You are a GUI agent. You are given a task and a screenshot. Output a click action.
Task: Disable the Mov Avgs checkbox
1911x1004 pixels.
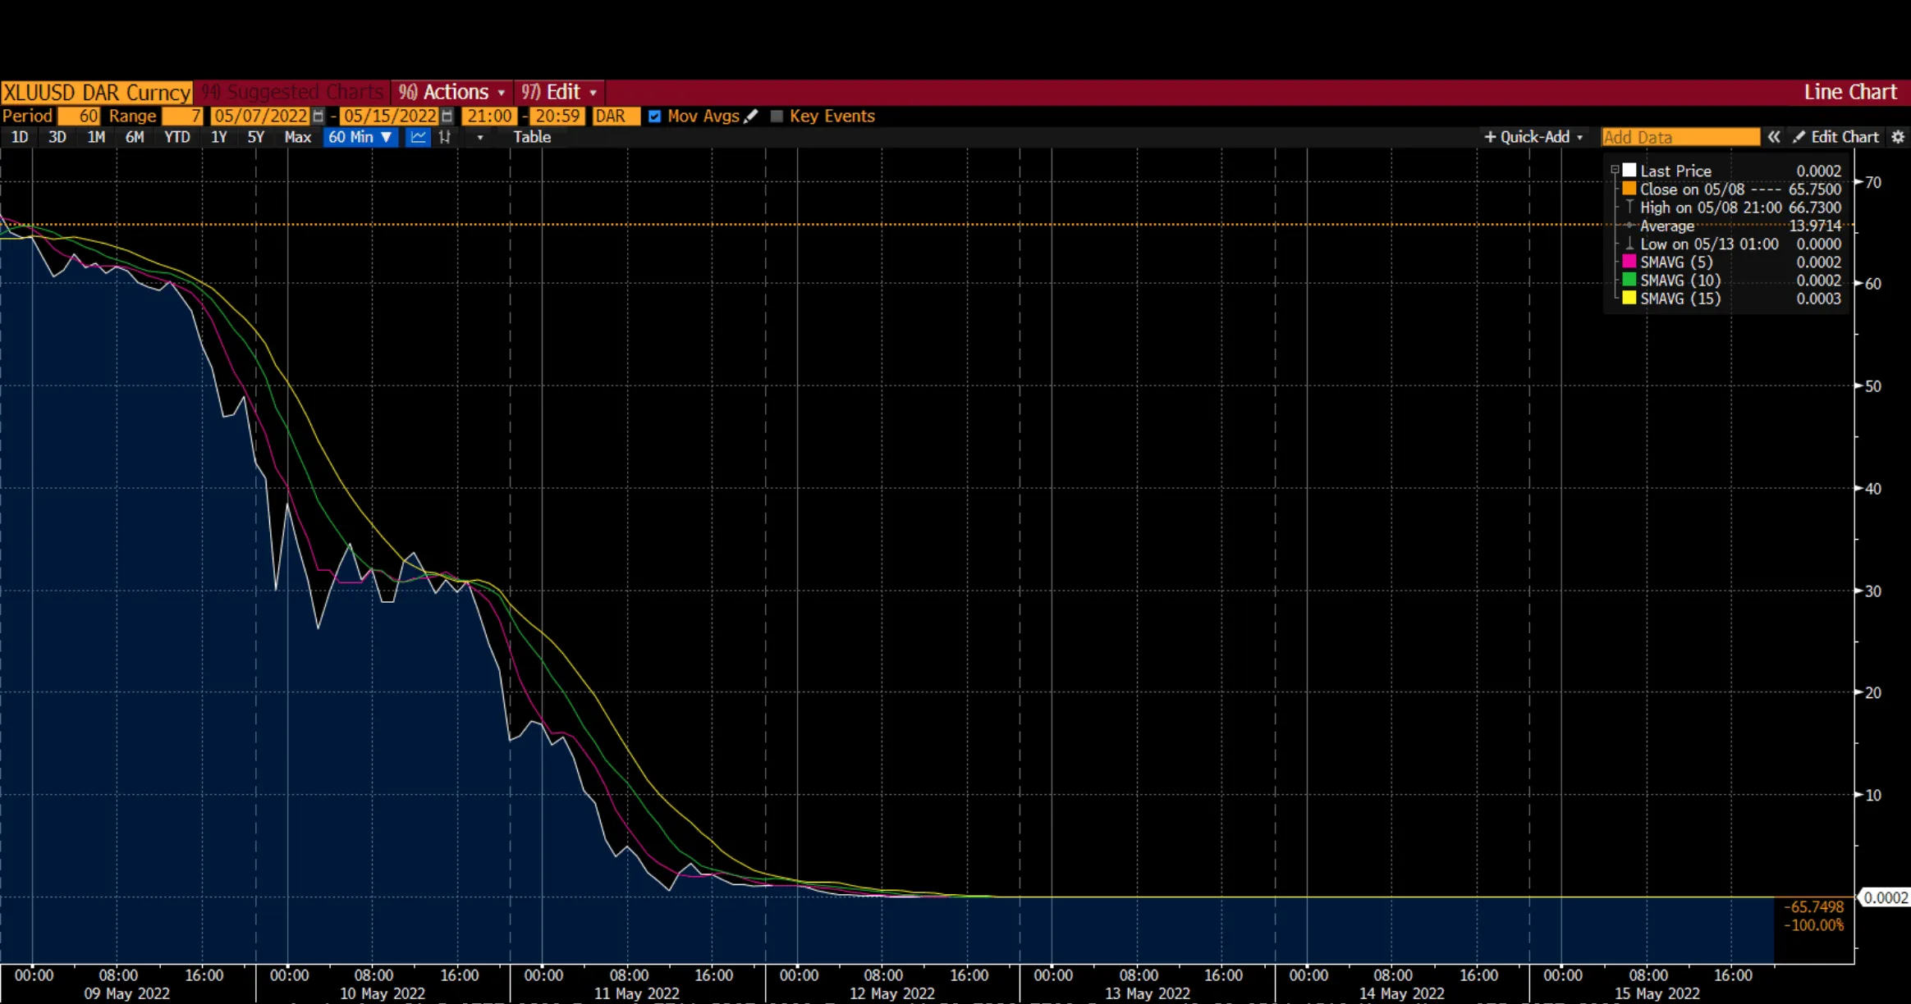(654, 116)
